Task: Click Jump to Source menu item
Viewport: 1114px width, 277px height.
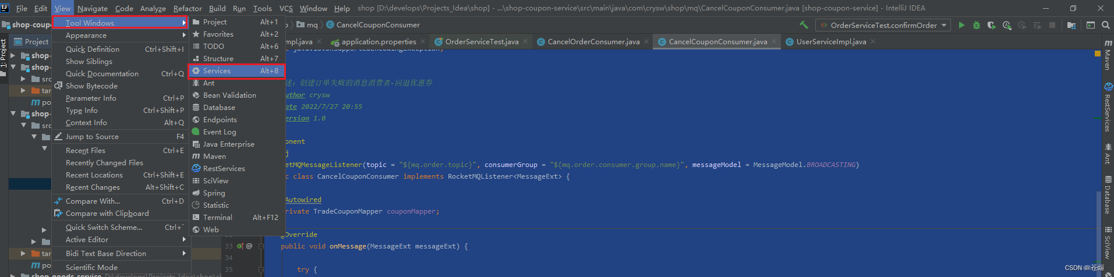Action: pyautogui.click(x=120, y=137)
